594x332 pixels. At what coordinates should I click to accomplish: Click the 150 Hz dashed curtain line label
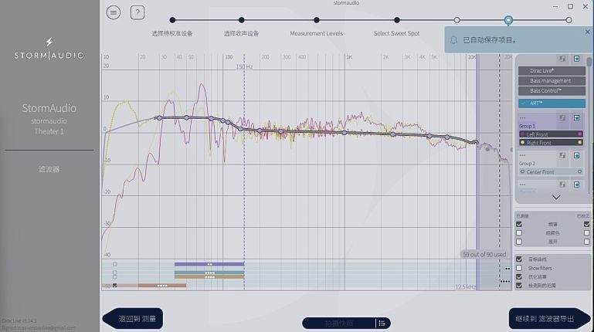pos(244,66)
